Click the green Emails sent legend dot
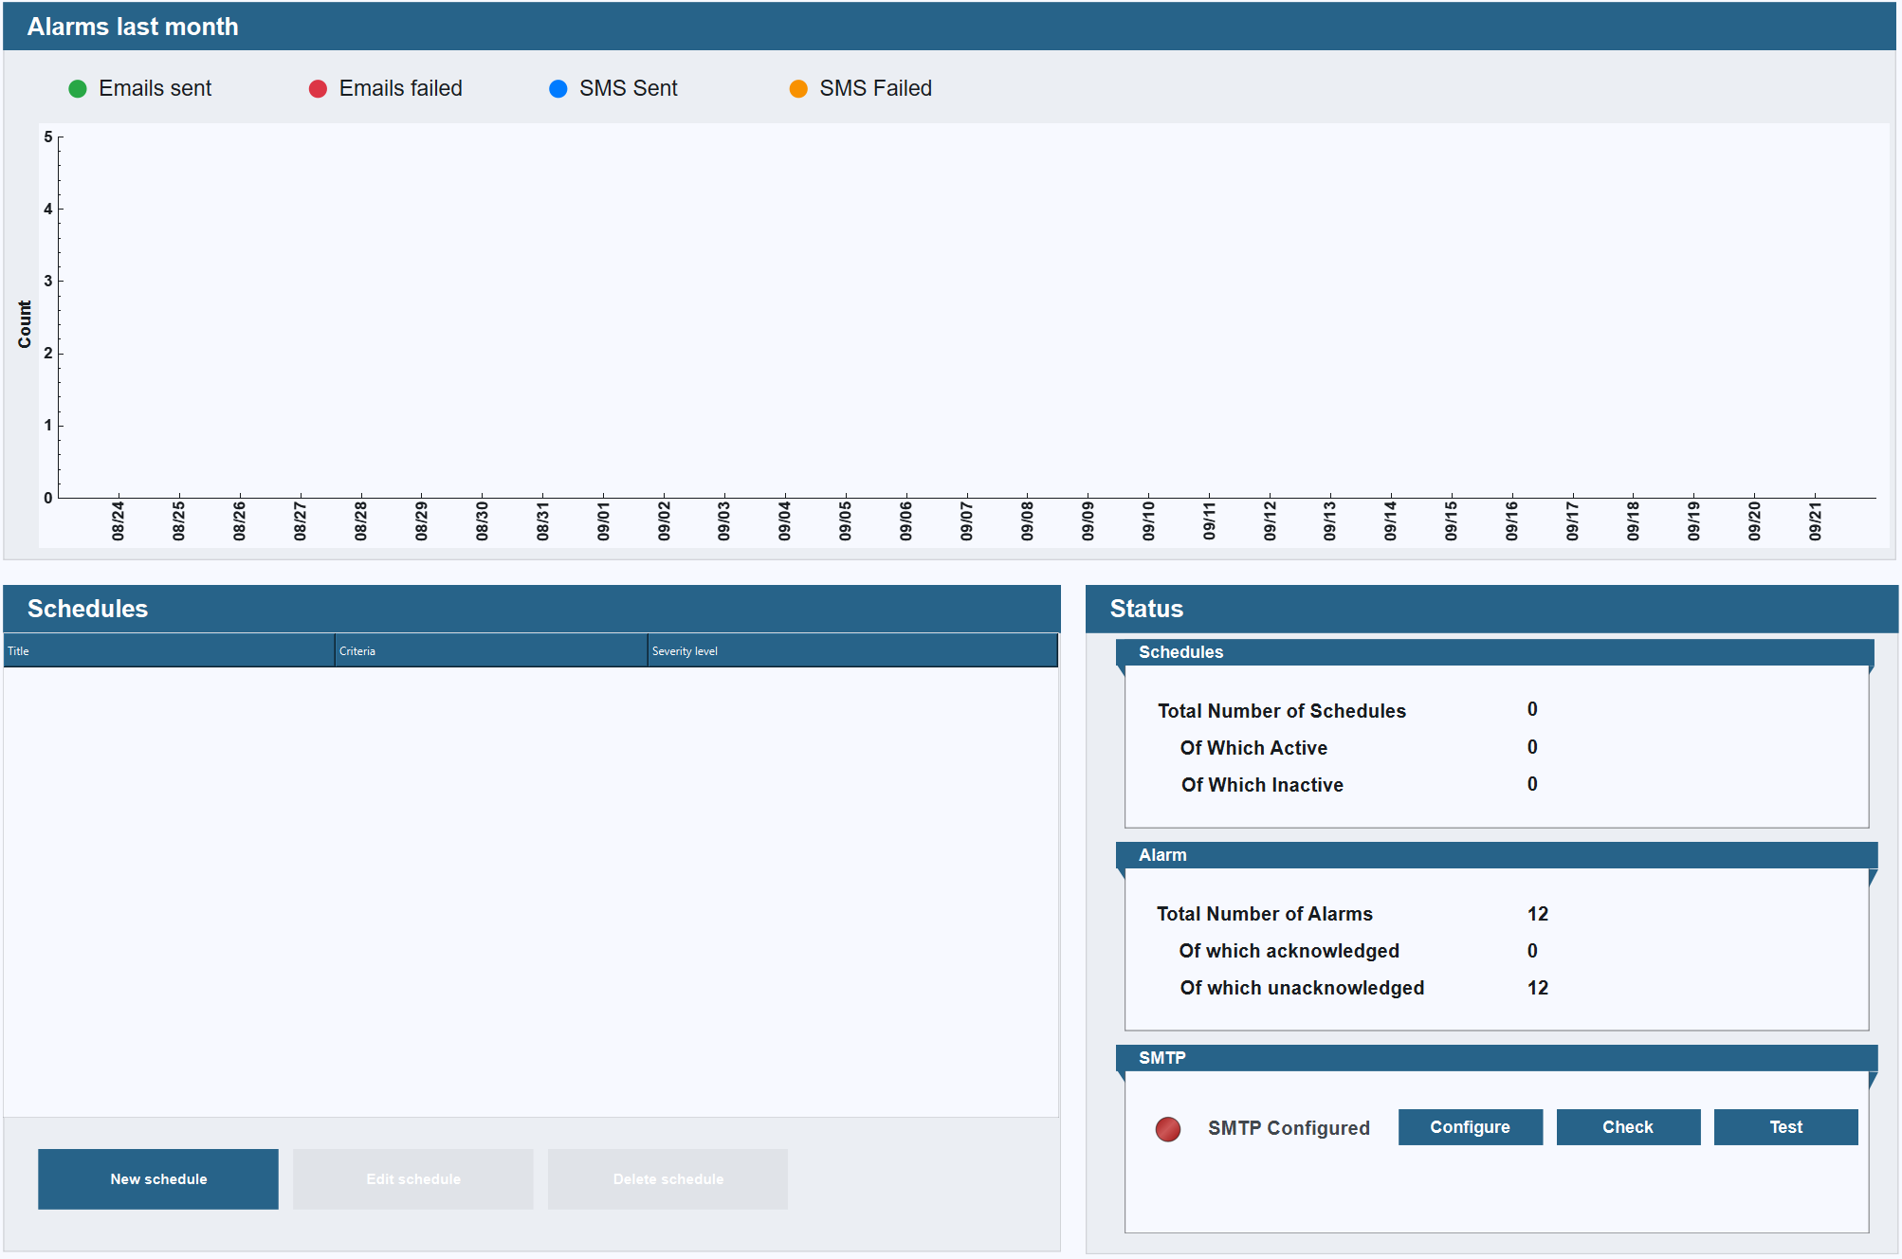The width and height of the screenshot is (1902, 1259). click(x=78, y=89)
